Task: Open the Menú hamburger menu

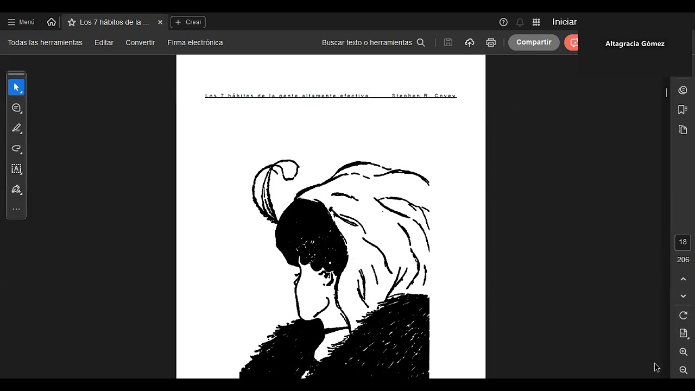Action: pos(21,22)
